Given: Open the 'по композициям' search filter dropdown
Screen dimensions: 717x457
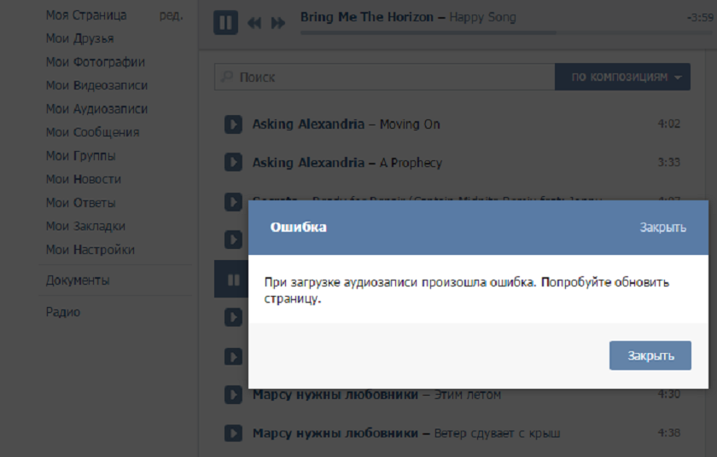Looking at the screenshot, I should click(x=622, y=77).
